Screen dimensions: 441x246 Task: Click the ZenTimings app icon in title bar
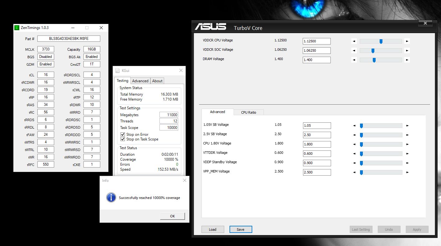17,28
